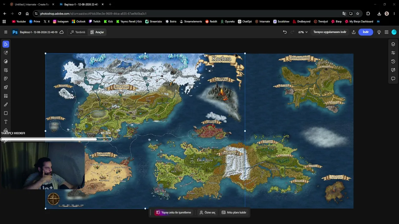Open the adjustments circle tool

tap(6, 62)
